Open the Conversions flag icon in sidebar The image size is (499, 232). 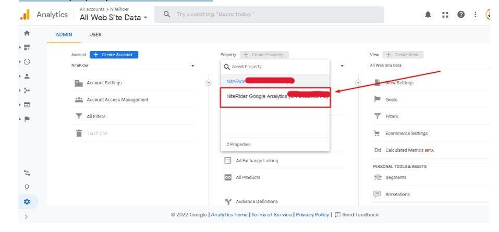(x=27, y=119)
